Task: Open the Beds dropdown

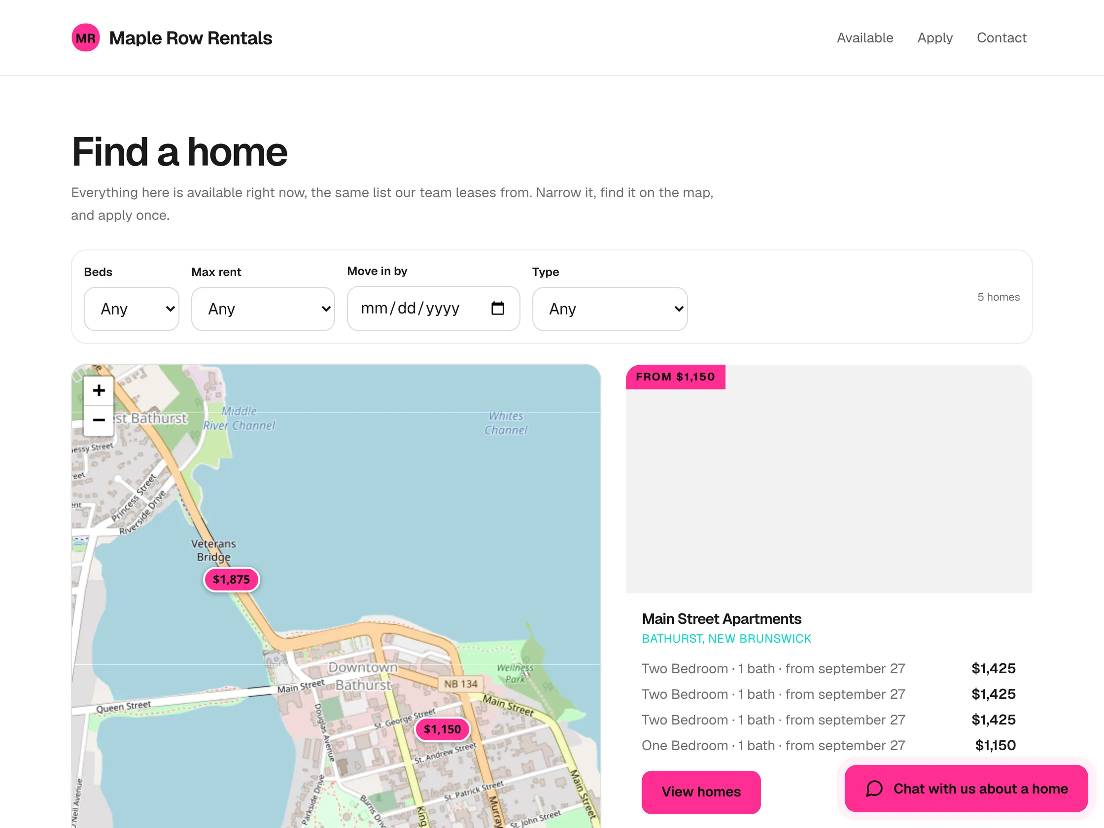Action: tap(132, 309)
